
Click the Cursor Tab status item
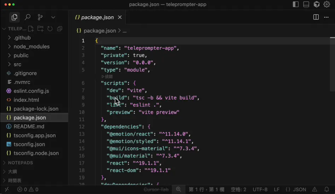(156, 189)
